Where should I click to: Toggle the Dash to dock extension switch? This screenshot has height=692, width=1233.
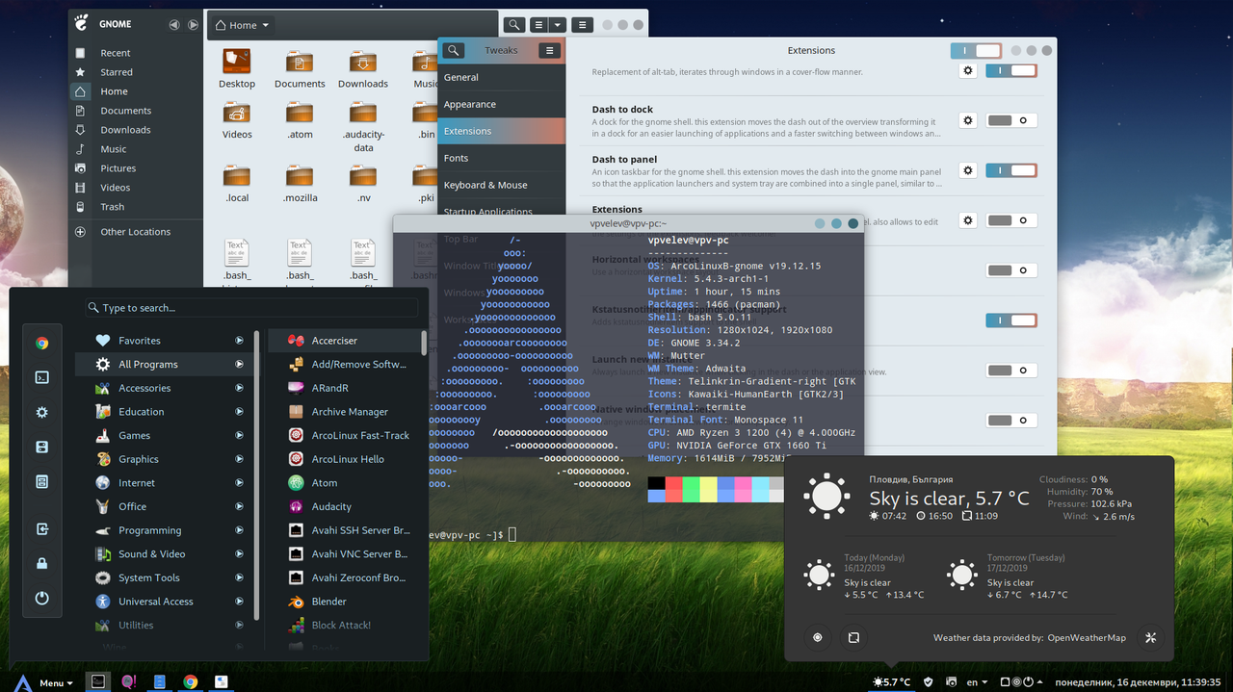tap(1011, 120)
